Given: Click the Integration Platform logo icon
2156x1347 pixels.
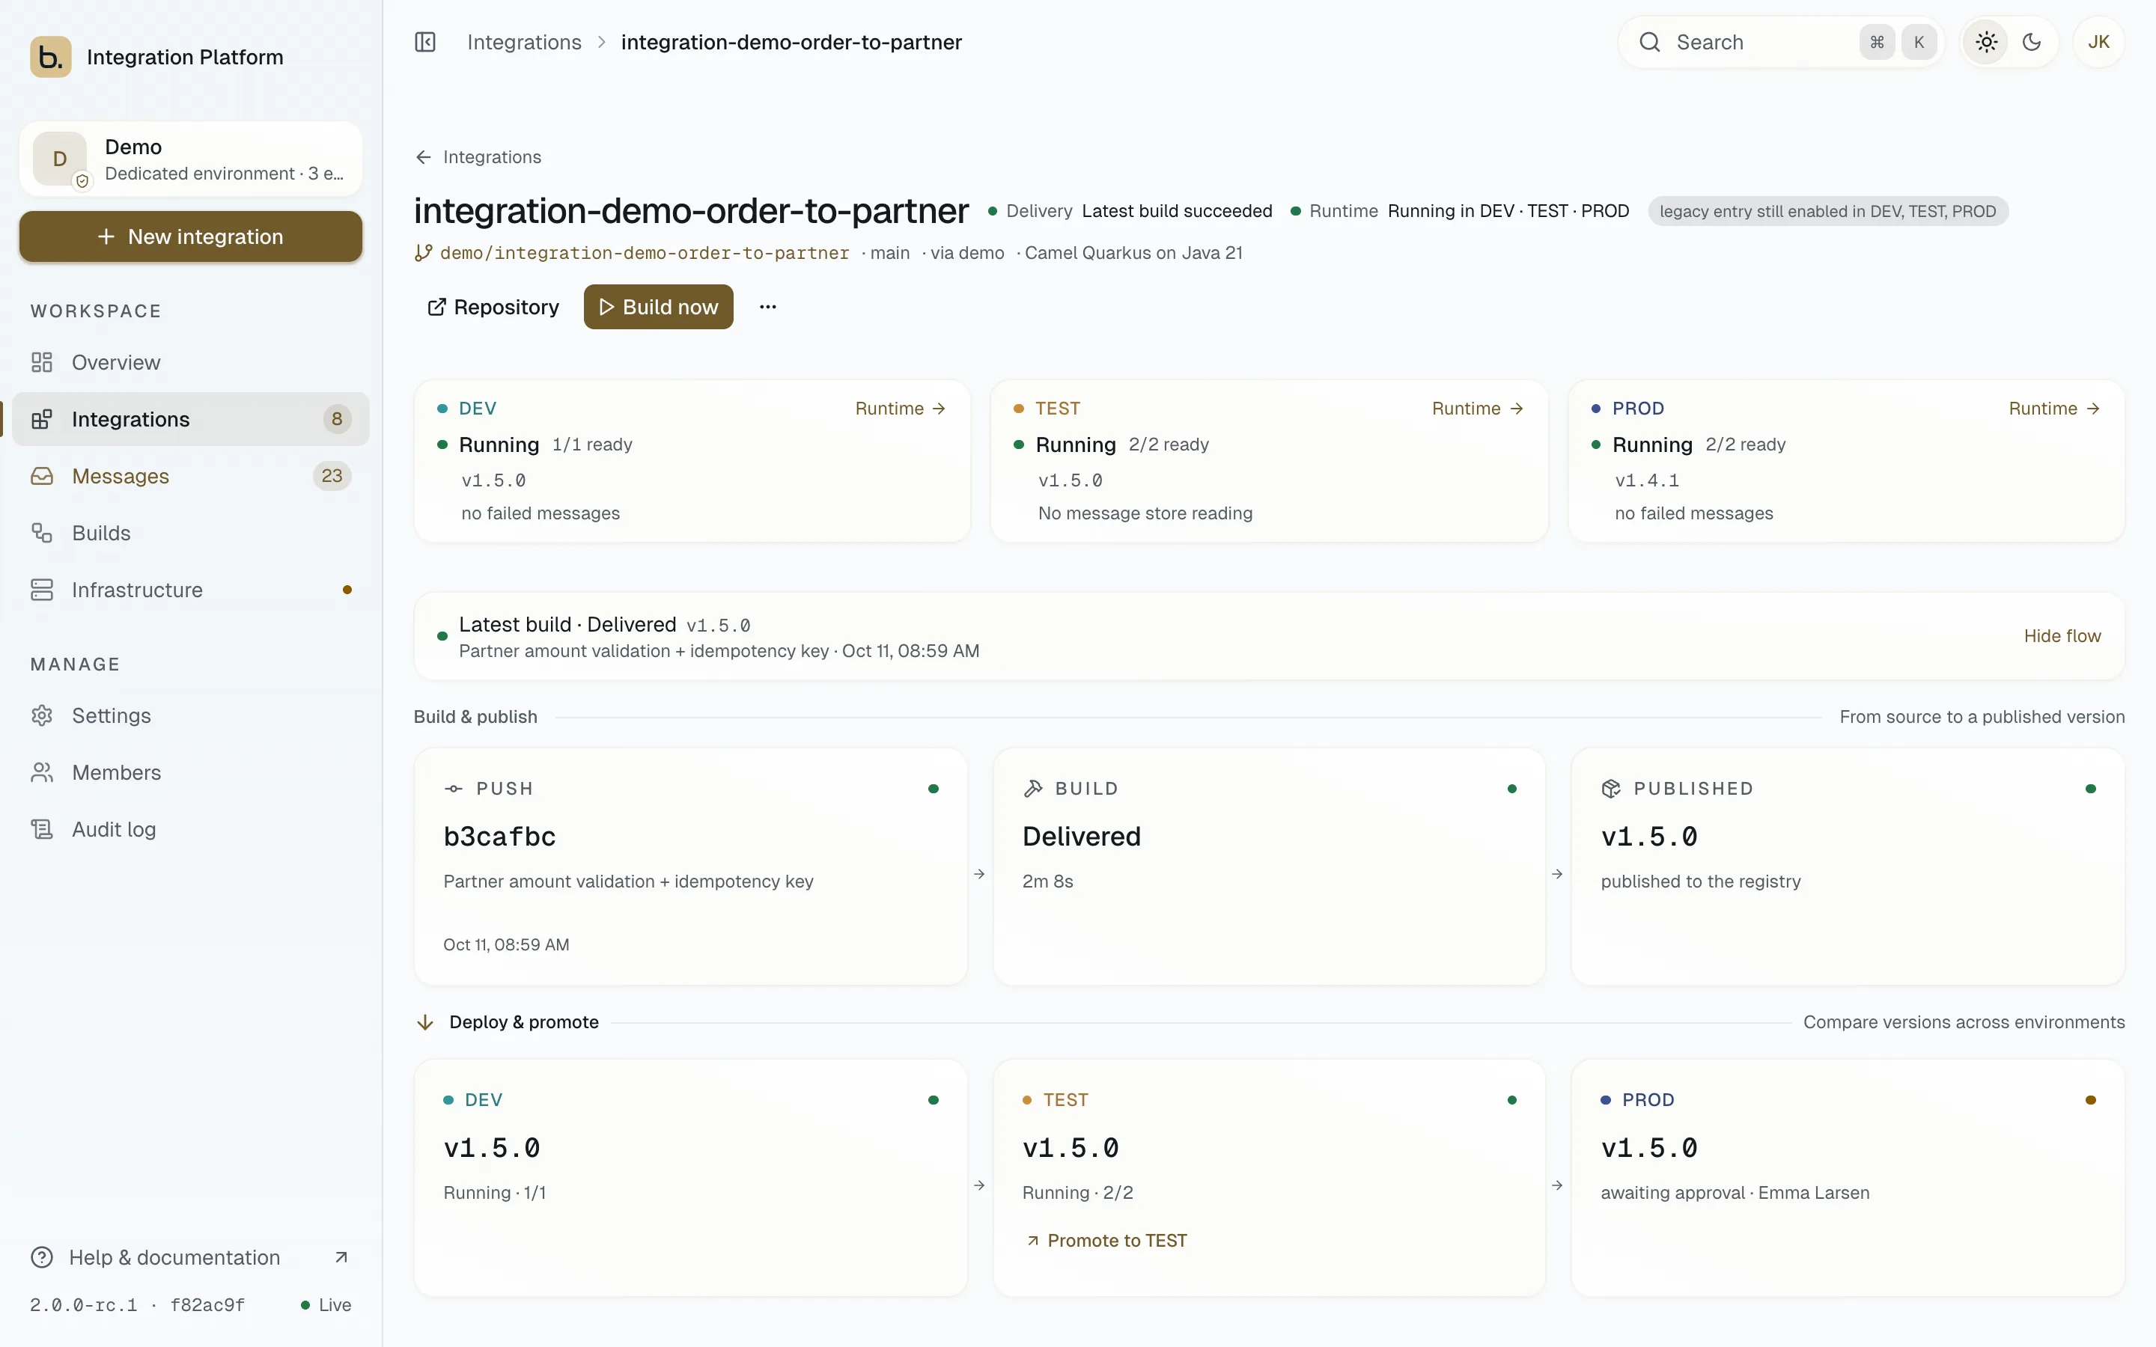Looking at the screenshot, I should [x=51, y=57].
